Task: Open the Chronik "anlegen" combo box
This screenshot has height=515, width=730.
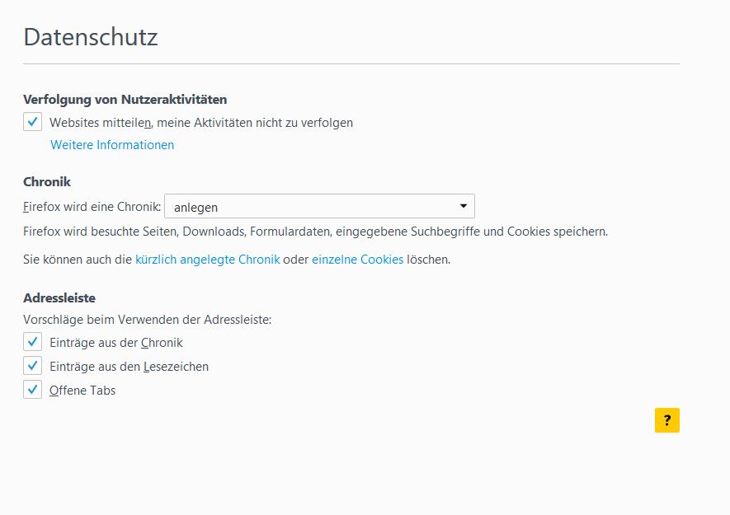Action: (313, 207)
